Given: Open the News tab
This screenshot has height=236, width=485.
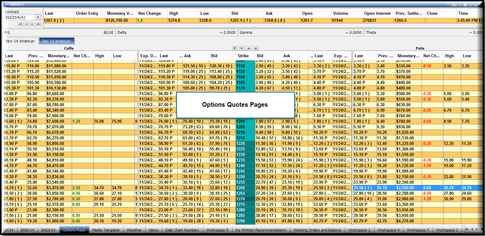Looking at the screenshot, I should tap(153, 230).
